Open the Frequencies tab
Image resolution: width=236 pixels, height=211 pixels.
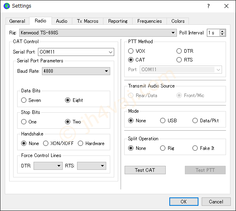coord(149,21)
